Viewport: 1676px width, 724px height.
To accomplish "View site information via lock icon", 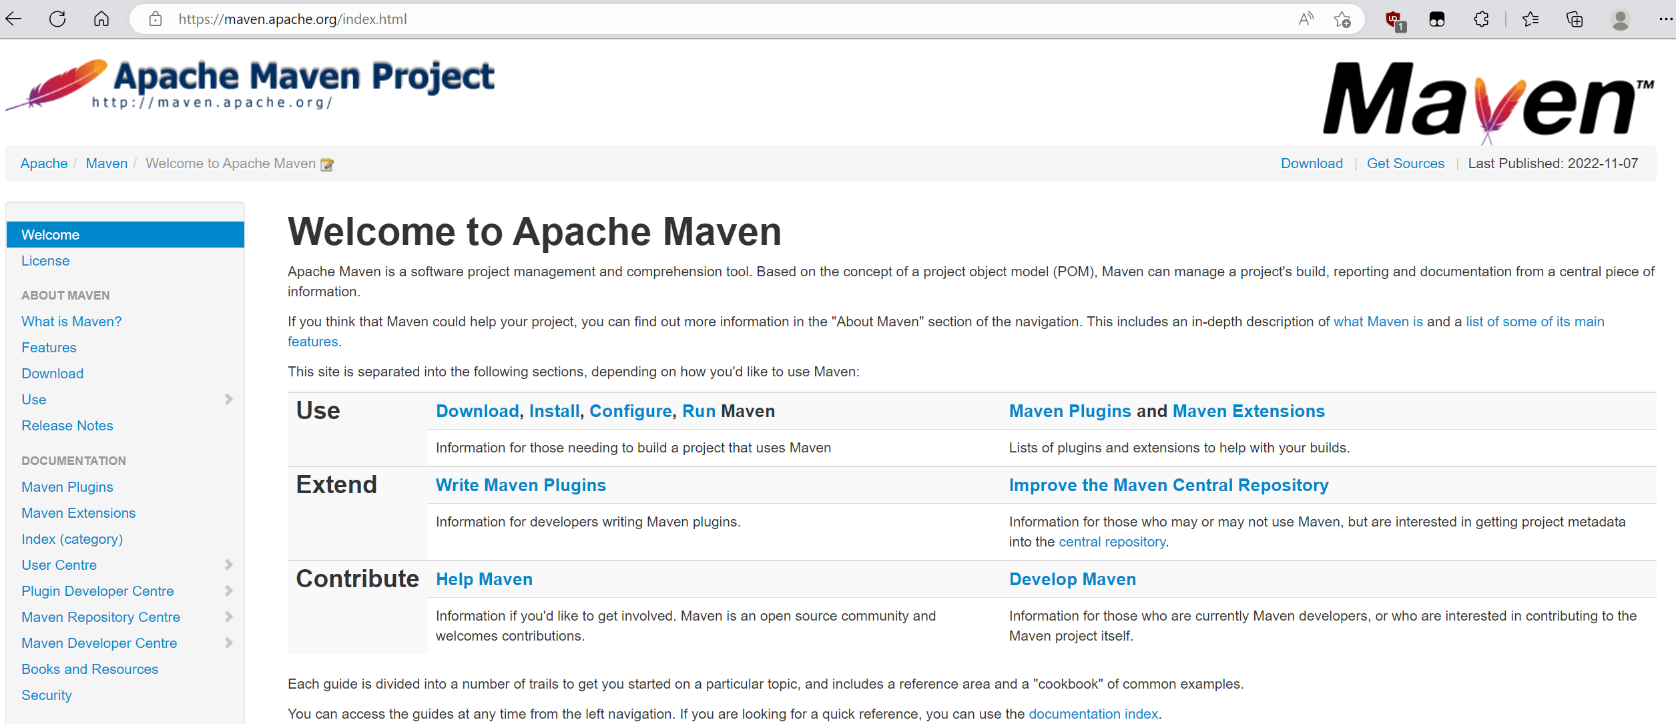I will [156, 19].
